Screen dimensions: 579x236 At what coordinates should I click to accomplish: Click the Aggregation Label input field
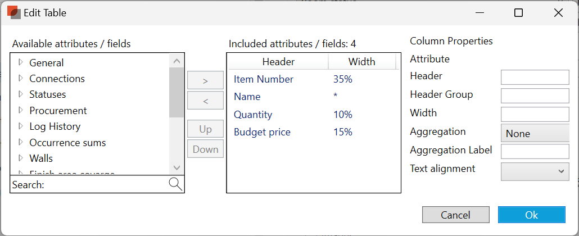point(535,151)
